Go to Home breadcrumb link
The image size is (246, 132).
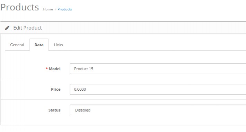48,9
